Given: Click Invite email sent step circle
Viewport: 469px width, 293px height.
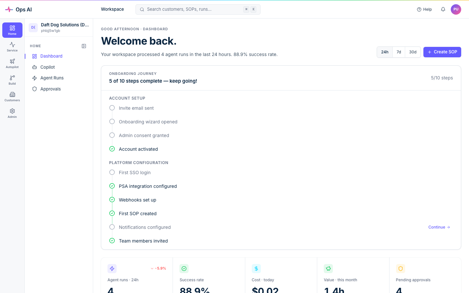Looking at the screenshot, I should 112,108.
